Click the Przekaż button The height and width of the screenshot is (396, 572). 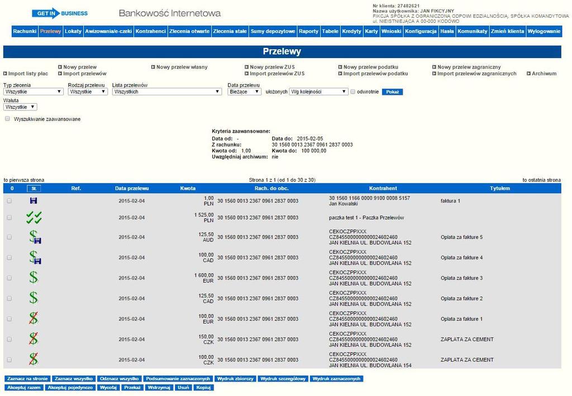132,388
